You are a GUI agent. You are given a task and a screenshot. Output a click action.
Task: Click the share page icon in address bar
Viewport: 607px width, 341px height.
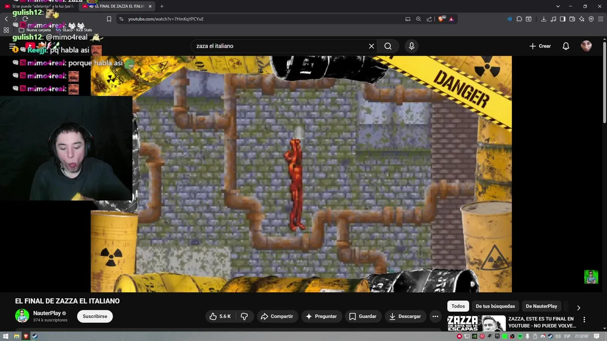429,19
